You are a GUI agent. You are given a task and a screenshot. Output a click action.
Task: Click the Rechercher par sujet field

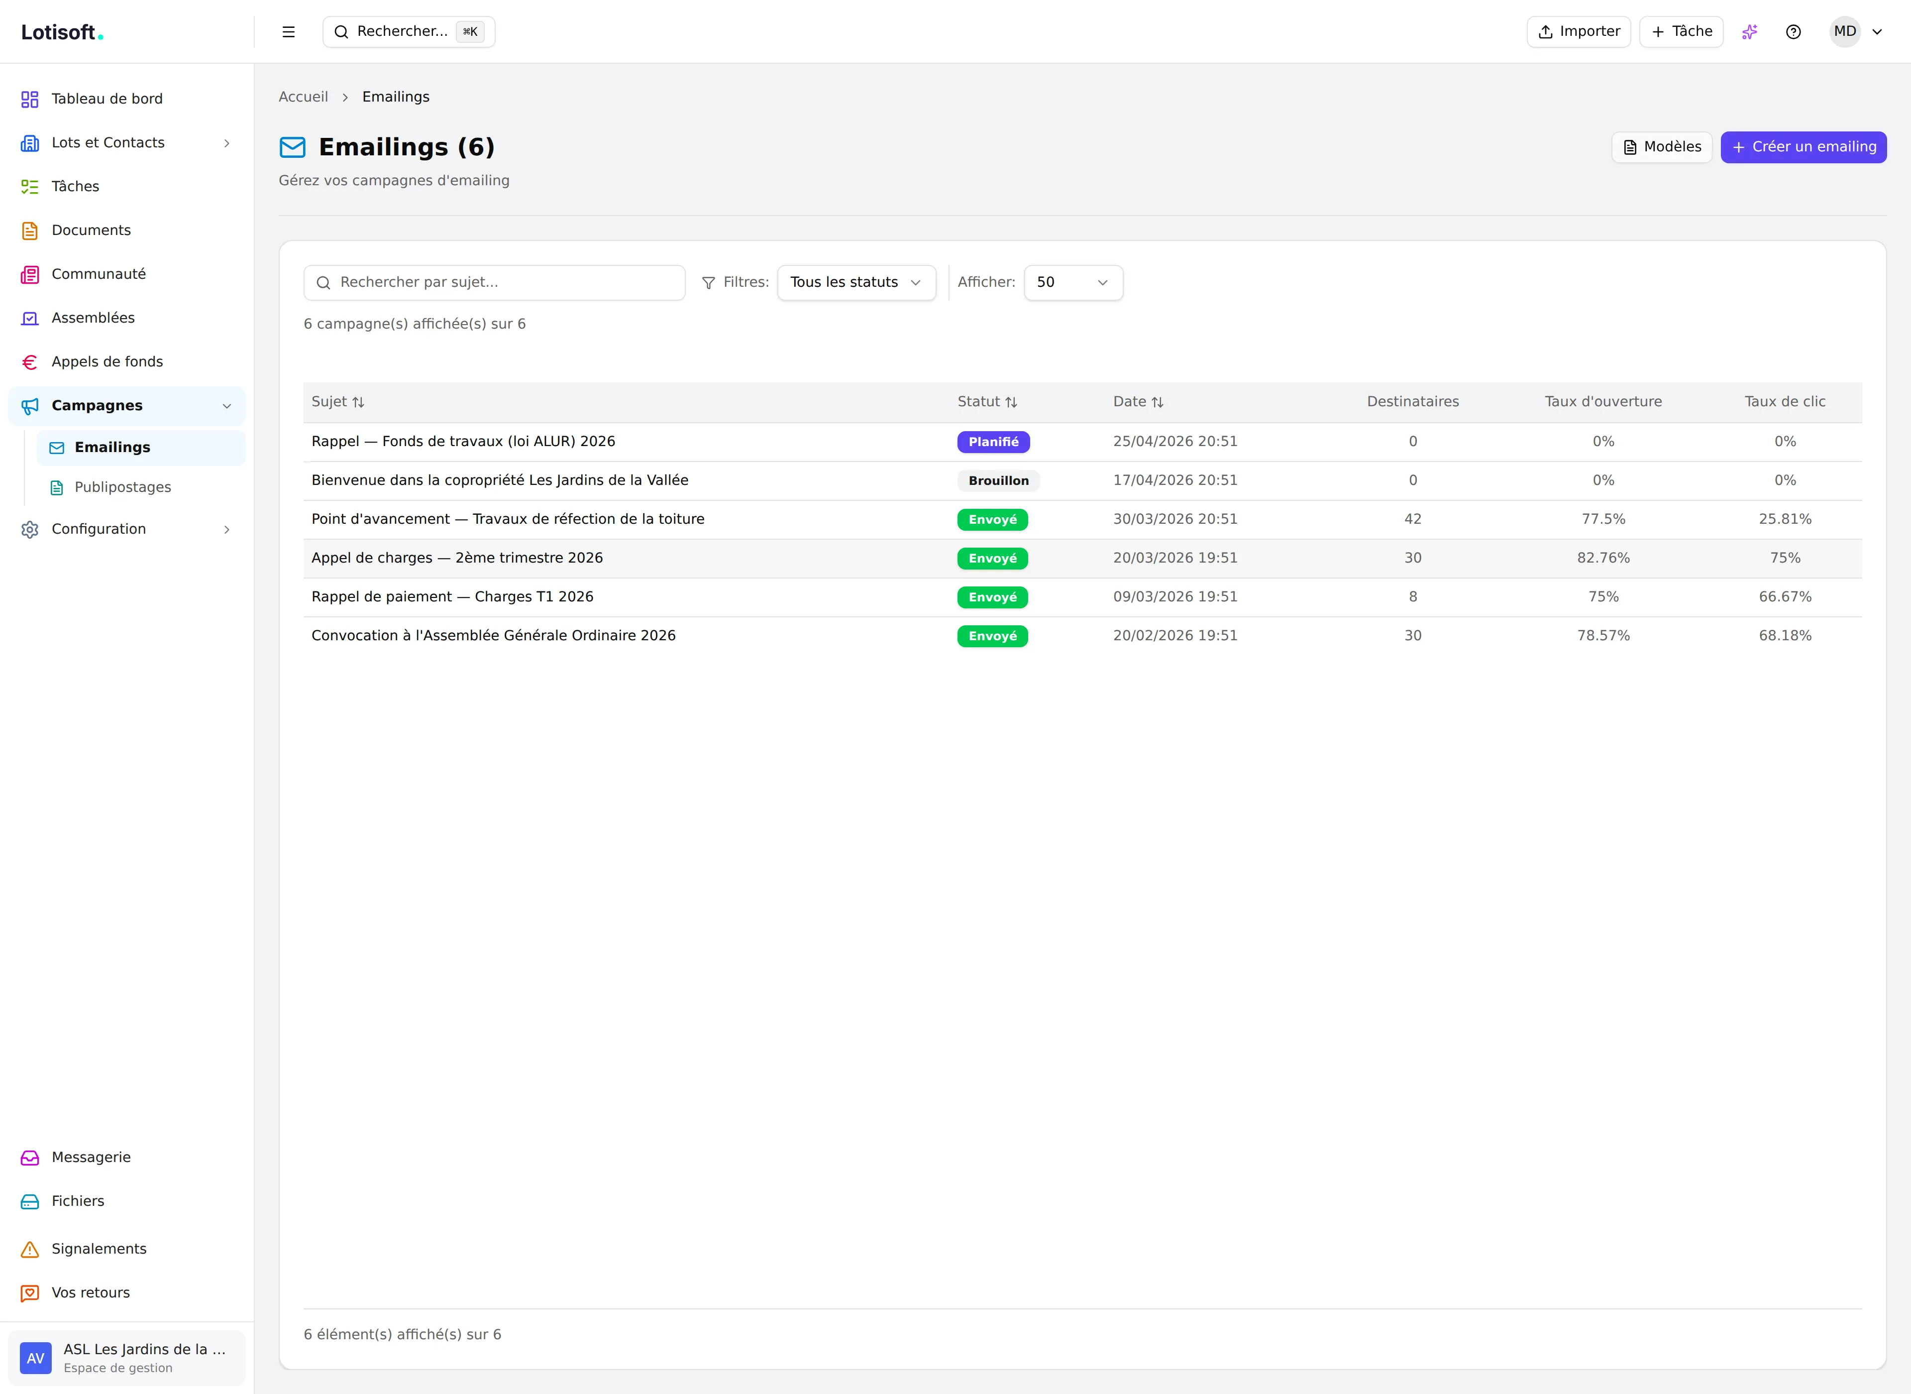click(x=494, y=283)
